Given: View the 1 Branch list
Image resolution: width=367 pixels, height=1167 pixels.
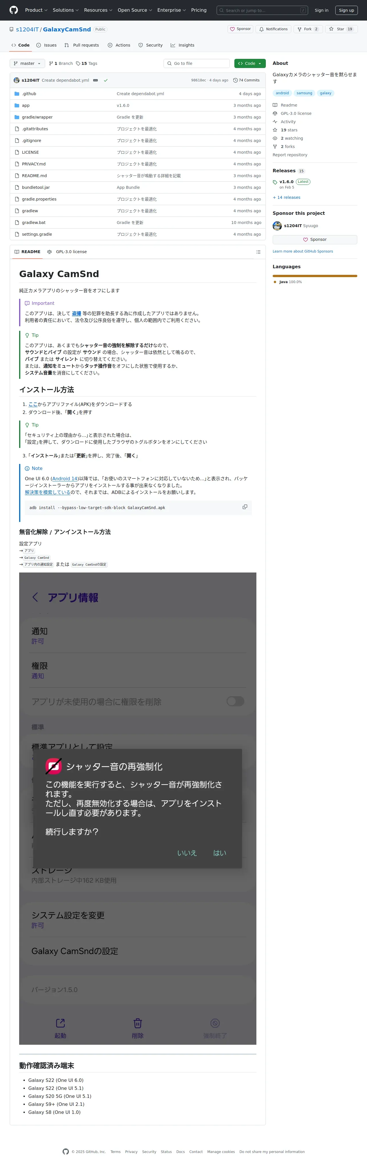Looking at the screenshot, I should pos(61,63).
